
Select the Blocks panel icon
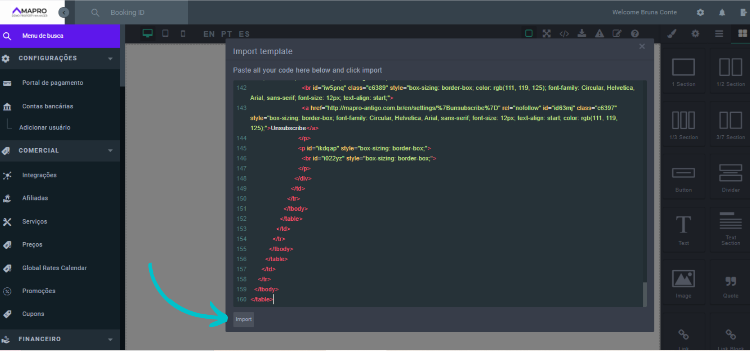(x=743, y=34)
